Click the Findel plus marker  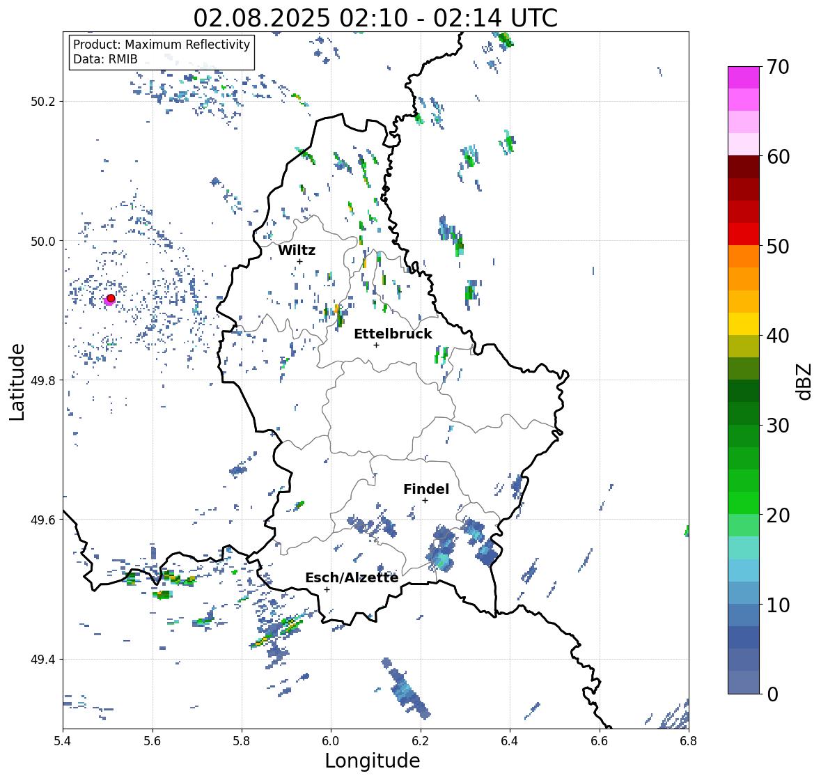click(x=425, y=501)
